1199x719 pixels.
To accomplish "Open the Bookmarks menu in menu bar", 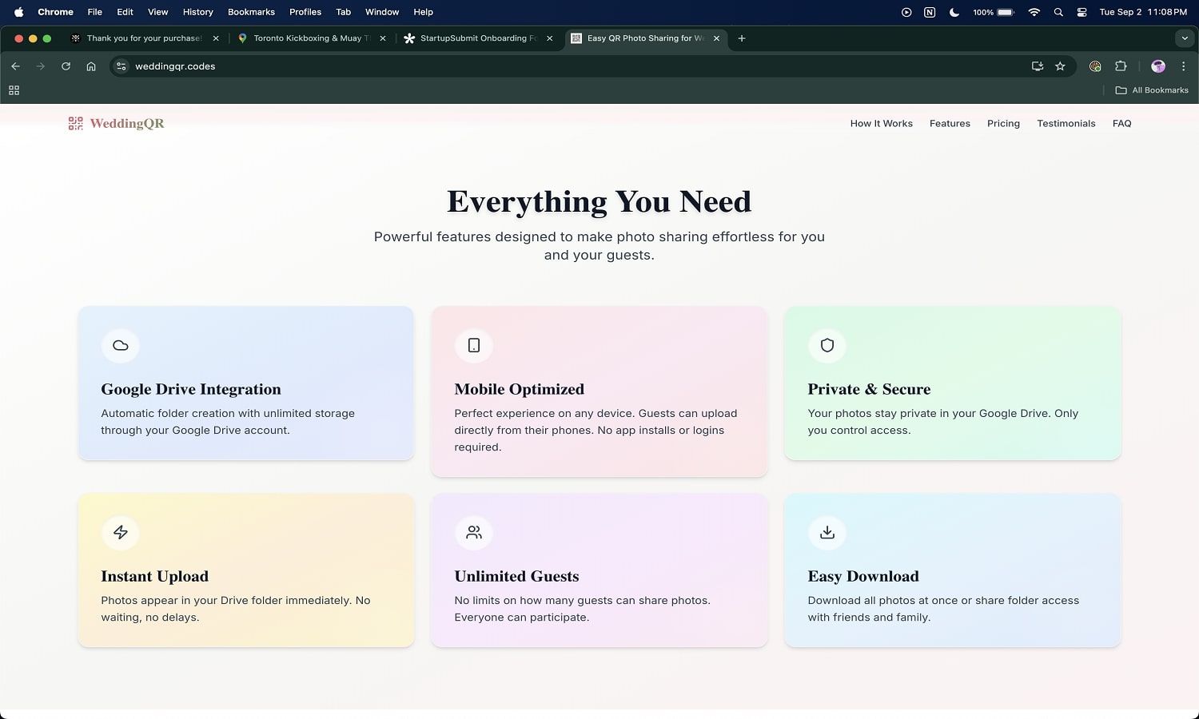I will tap(251, 12).
